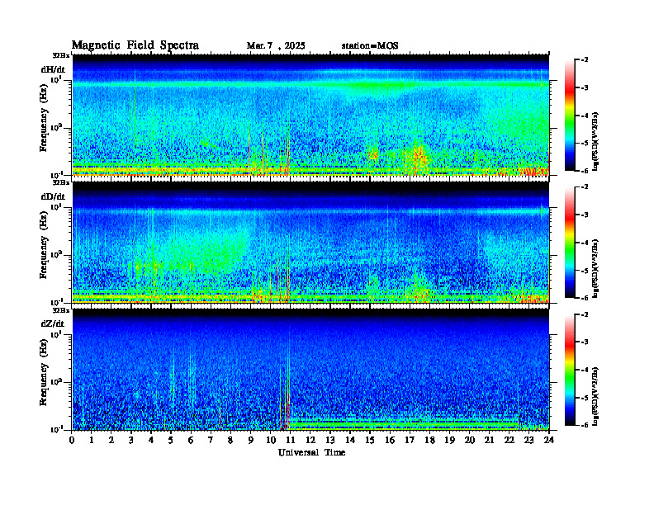Click the dZ/dt panel color scale bar

pyautogui.click(x=570, y=370)
